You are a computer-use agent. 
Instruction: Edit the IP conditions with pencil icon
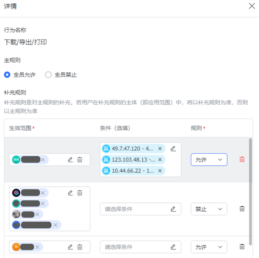173,149
